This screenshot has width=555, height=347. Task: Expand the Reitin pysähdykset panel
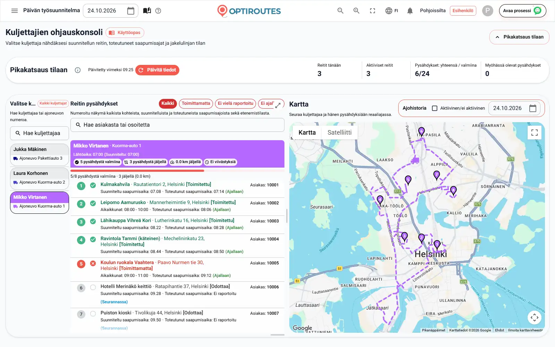click(278, 105)
